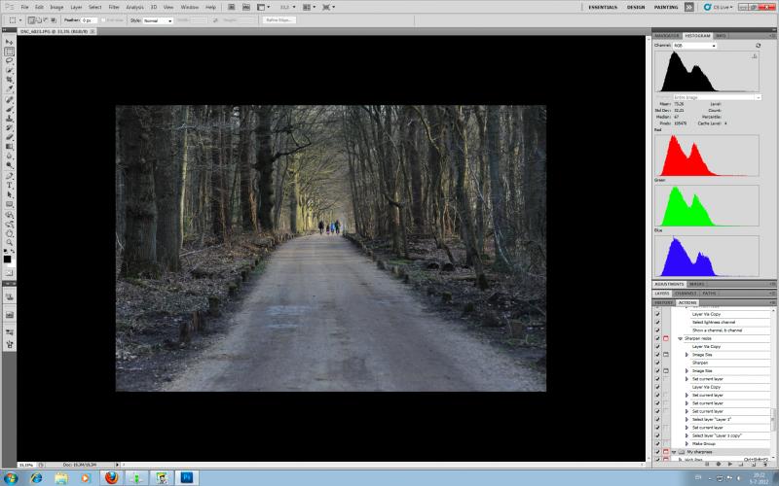Image resolution: width=779 pixels, height=486 pixels.
Task: Switch to the Painting workspace
Action: point(666,7)
